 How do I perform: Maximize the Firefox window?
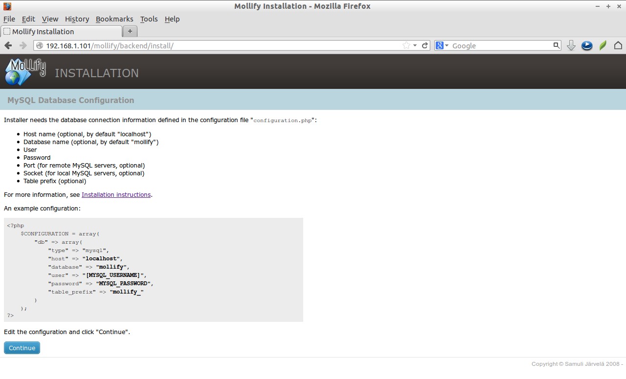point(608,6)
